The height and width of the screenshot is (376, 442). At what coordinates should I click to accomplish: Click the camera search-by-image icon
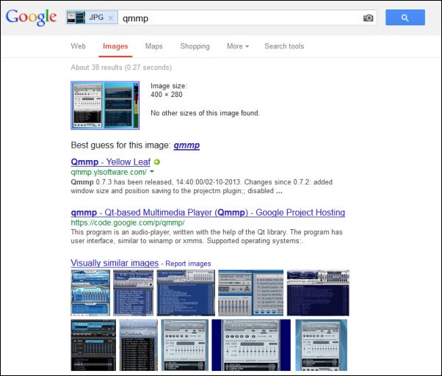point(368,18)
